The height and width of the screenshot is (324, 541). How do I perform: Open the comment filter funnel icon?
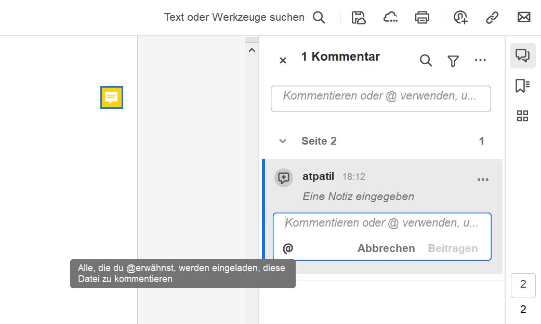point(453,61)
